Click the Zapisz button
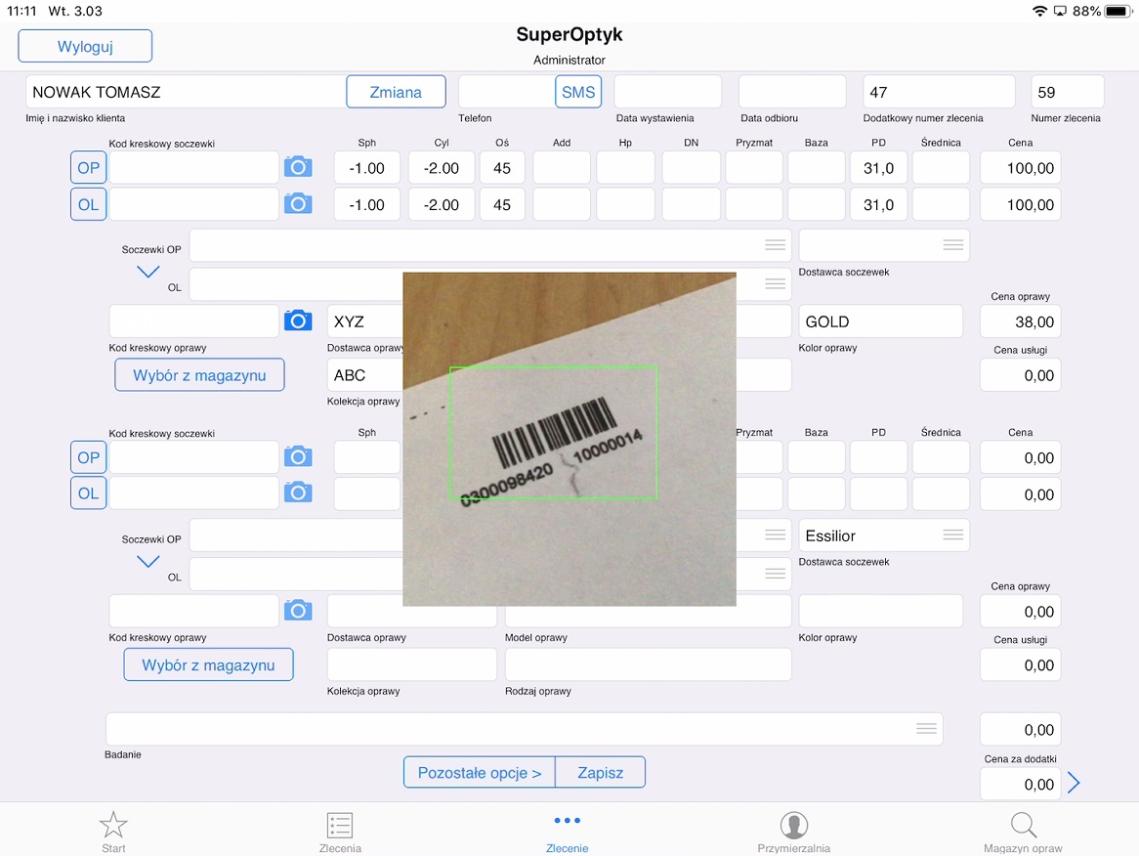Image resolution: width=1139 pixels, height=856 pixels. click(x=600, y=772)
